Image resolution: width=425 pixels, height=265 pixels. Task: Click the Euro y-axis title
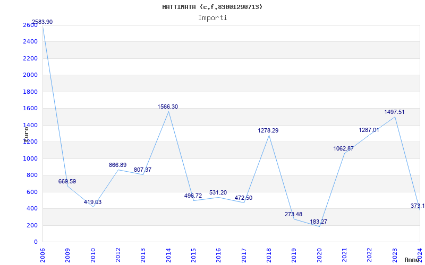pos(26,134)
